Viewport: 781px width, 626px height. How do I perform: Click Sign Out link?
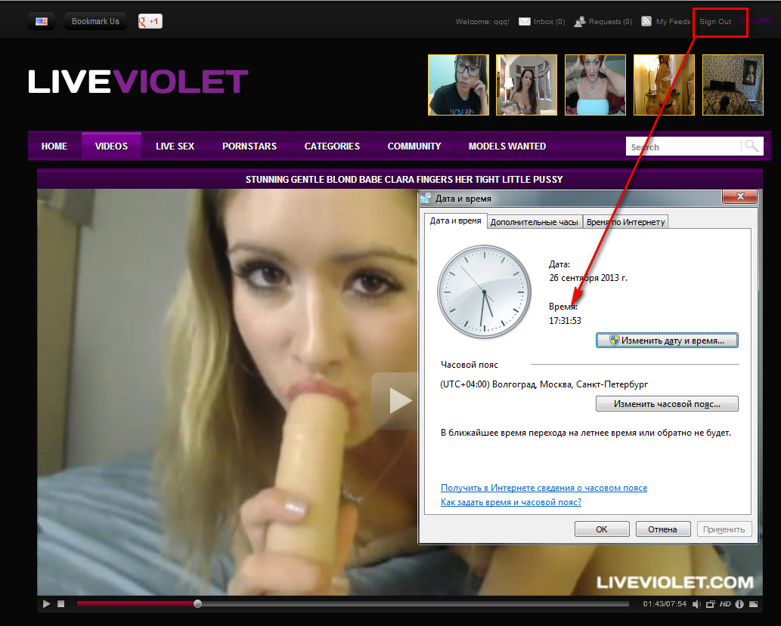coord(715,22)
